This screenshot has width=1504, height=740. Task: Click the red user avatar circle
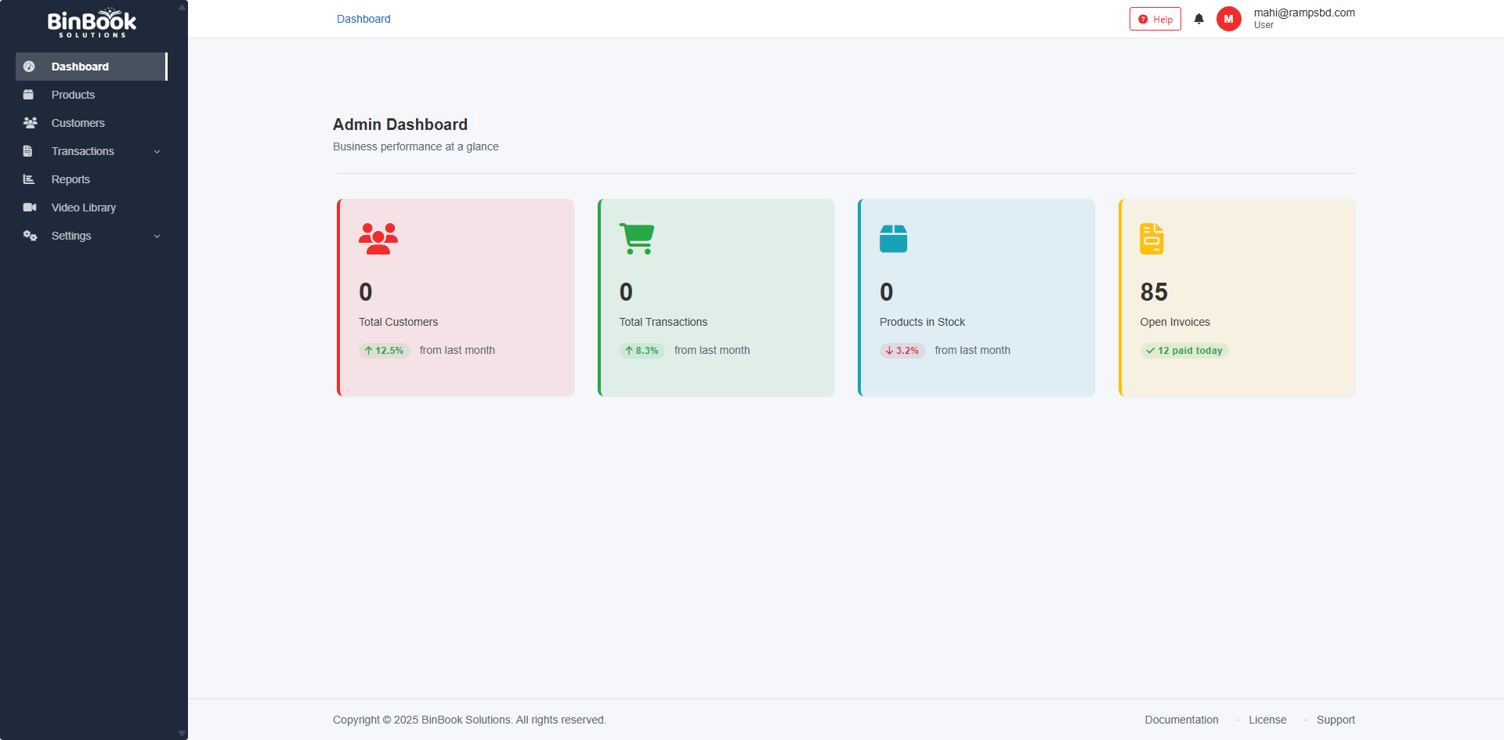click(x=1228, y=19)
